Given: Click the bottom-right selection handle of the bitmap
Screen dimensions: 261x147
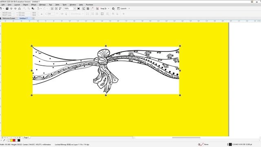Looking at the screenshot, I should (x=180, y=95).
